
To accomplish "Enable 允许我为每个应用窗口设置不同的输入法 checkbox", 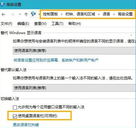I will click(x=15, y=107).
